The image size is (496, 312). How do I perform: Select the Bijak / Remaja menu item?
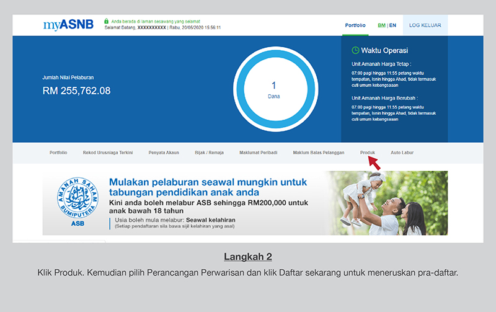pos(208,153)
